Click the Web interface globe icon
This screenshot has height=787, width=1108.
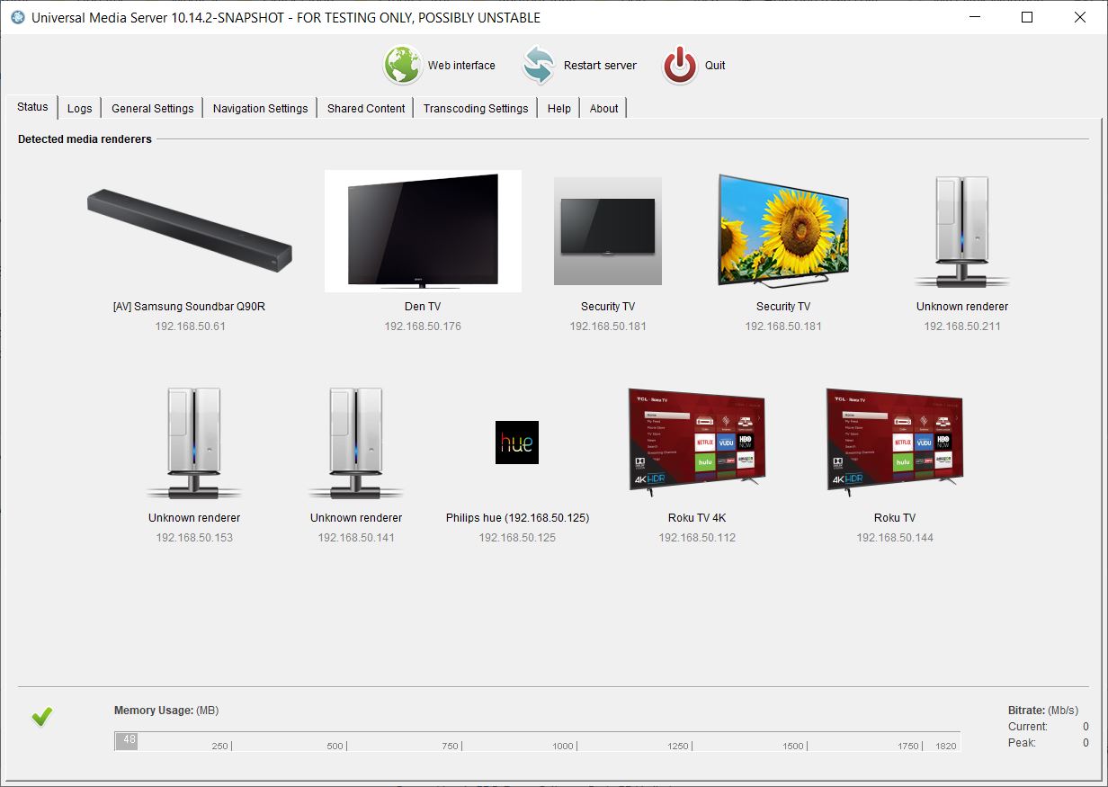pos(403,66)
